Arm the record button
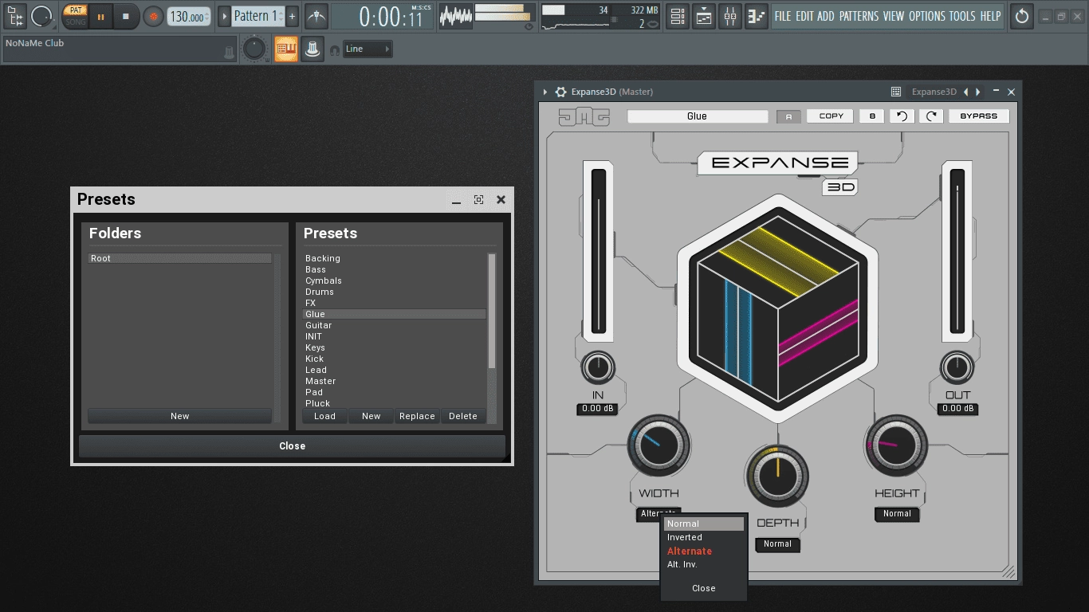Image resolution: width=1089 pixels, height=612 pixels. [x=153, y=16]
